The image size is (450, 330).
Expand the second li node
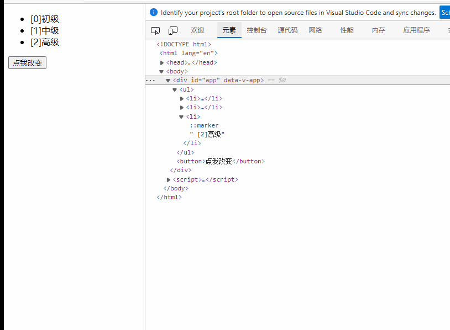pos(182,108)
